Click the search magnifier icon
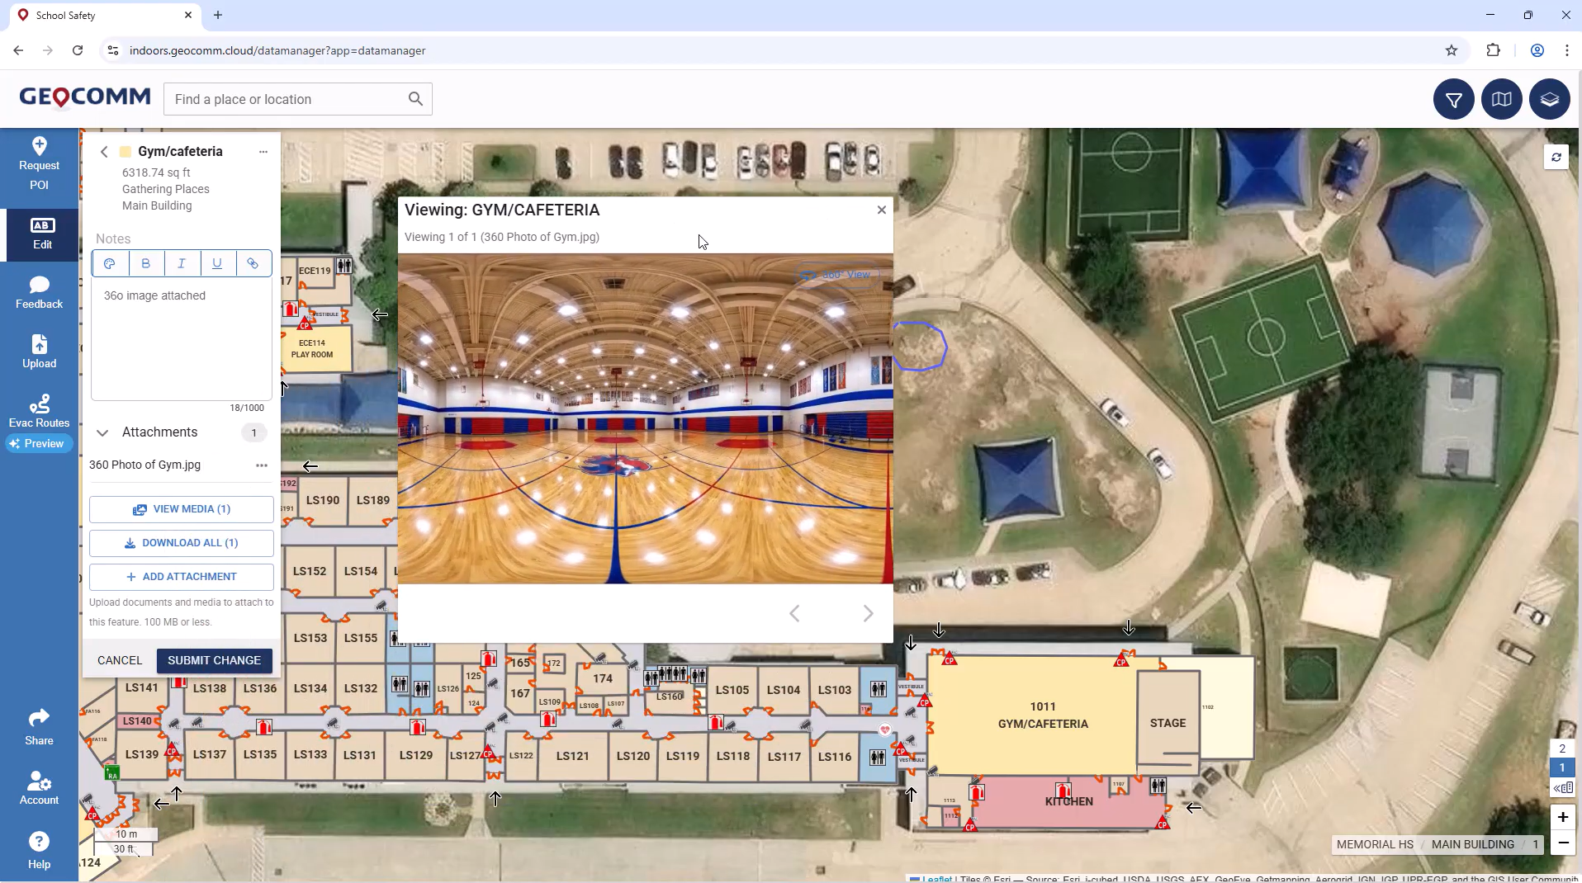 415,99
